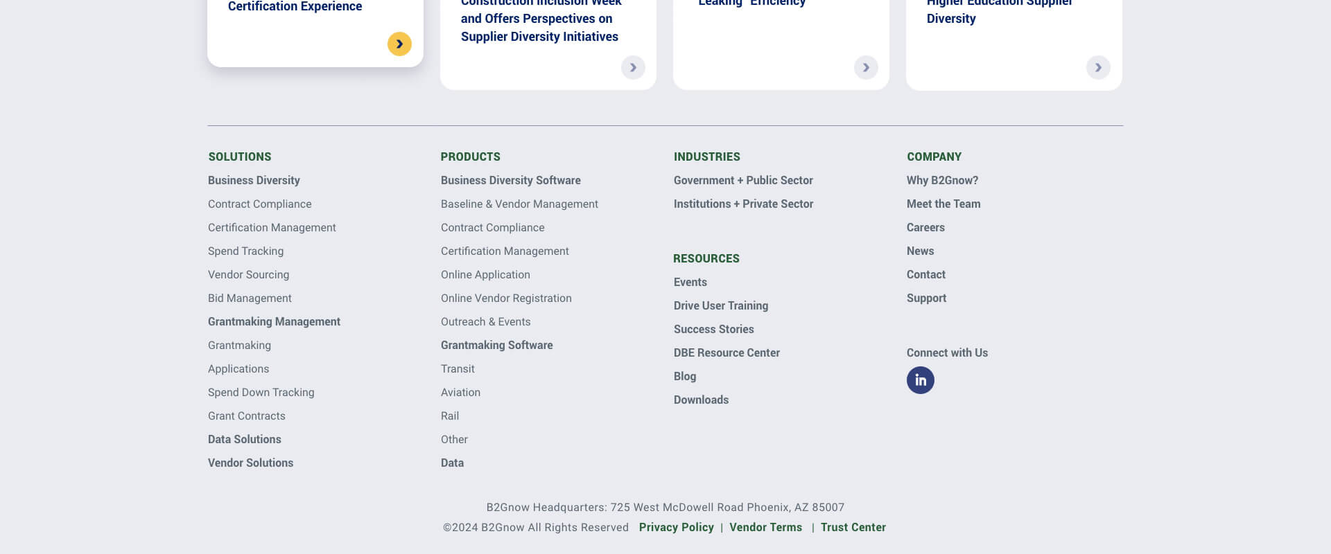Screen dimensions: 1331x554
Task: Click the COMPANY footer heading
Action: click(934, 157)
